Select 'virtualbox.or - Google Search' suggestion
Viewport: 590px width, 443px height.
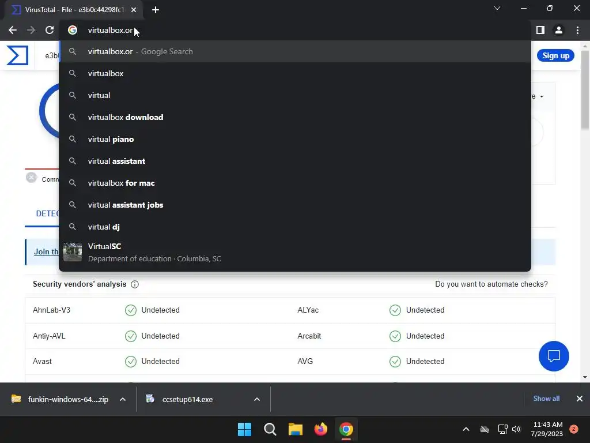click(295, 51)
